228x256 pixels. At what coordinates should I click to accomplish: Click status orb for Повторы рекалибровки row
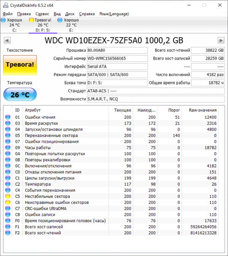8,160
